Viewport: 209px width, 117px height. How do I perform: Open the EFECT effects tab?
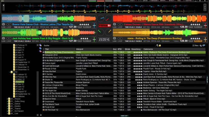pos(172,1)
